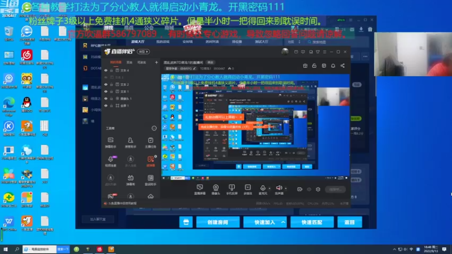Open the 弹幕助手 tool

110,143
